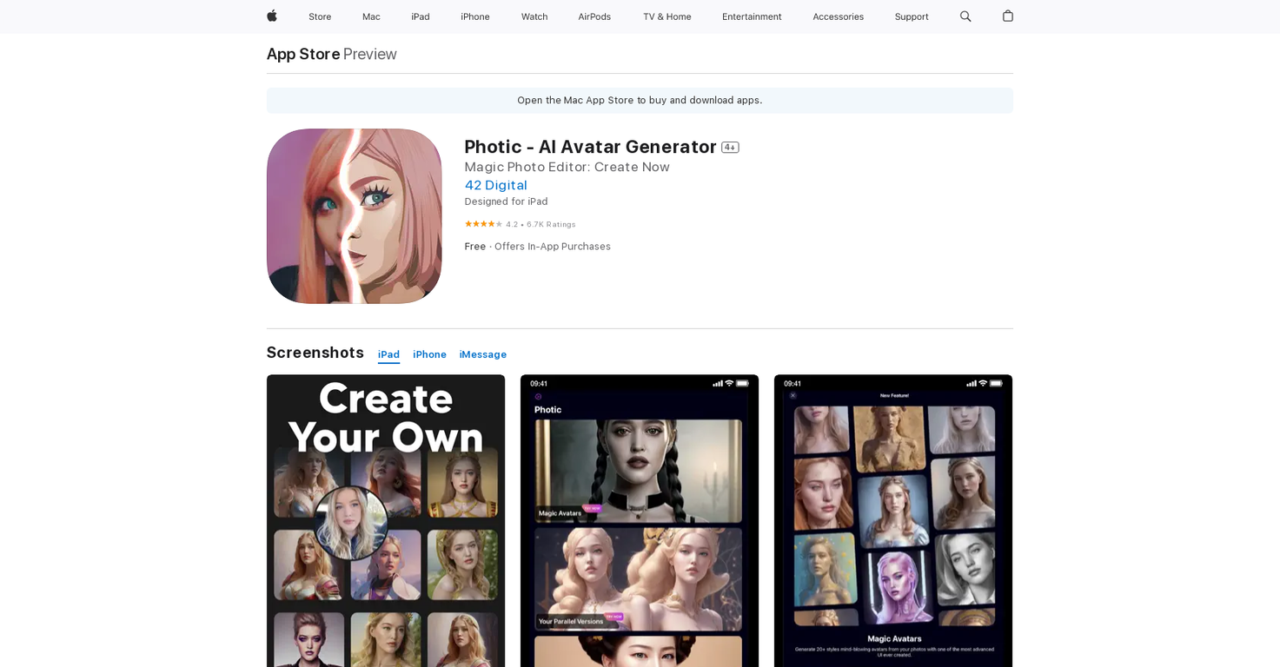
Task: Open the TV & Home menu
Action: coord(667,17)
